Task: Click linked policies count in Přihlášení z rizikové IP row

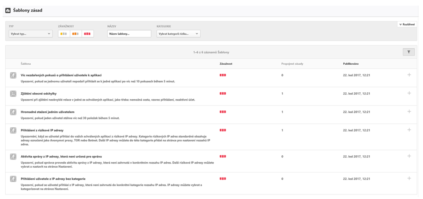Action: coord(282,130)
